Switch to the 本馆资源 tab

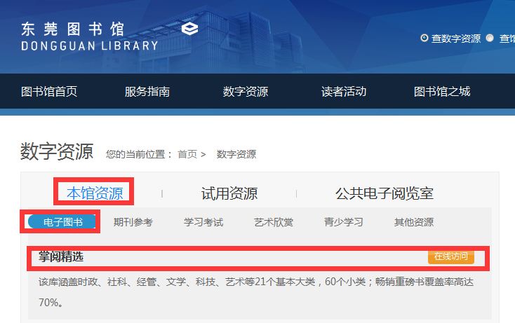pos(95,193)
